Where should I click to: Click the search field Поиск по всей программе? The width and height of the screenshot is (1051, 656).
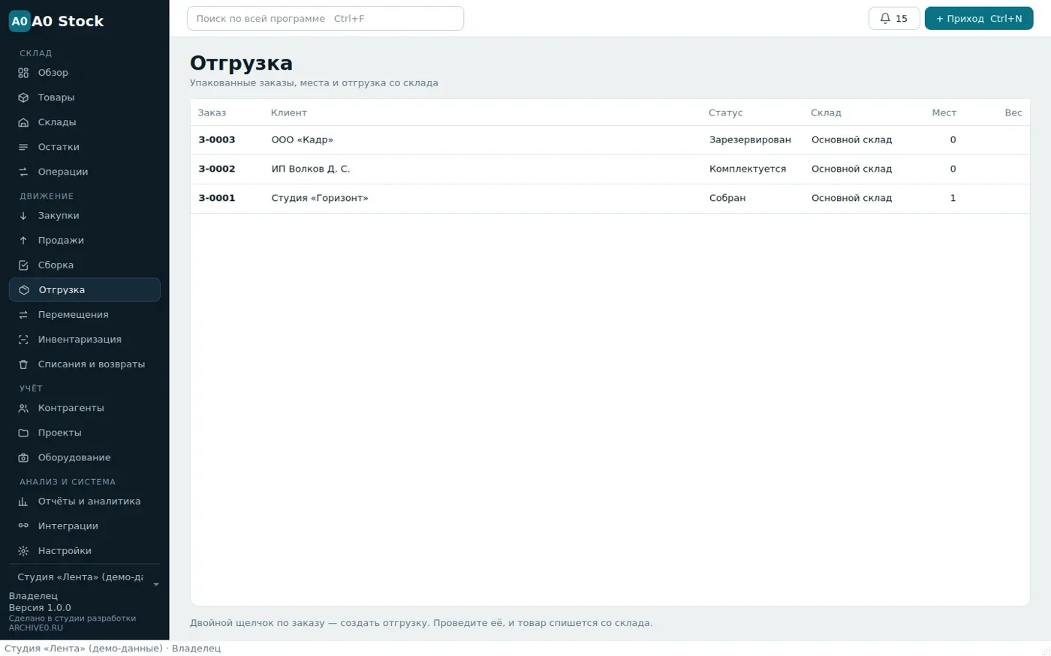click(x=325, y=19)
